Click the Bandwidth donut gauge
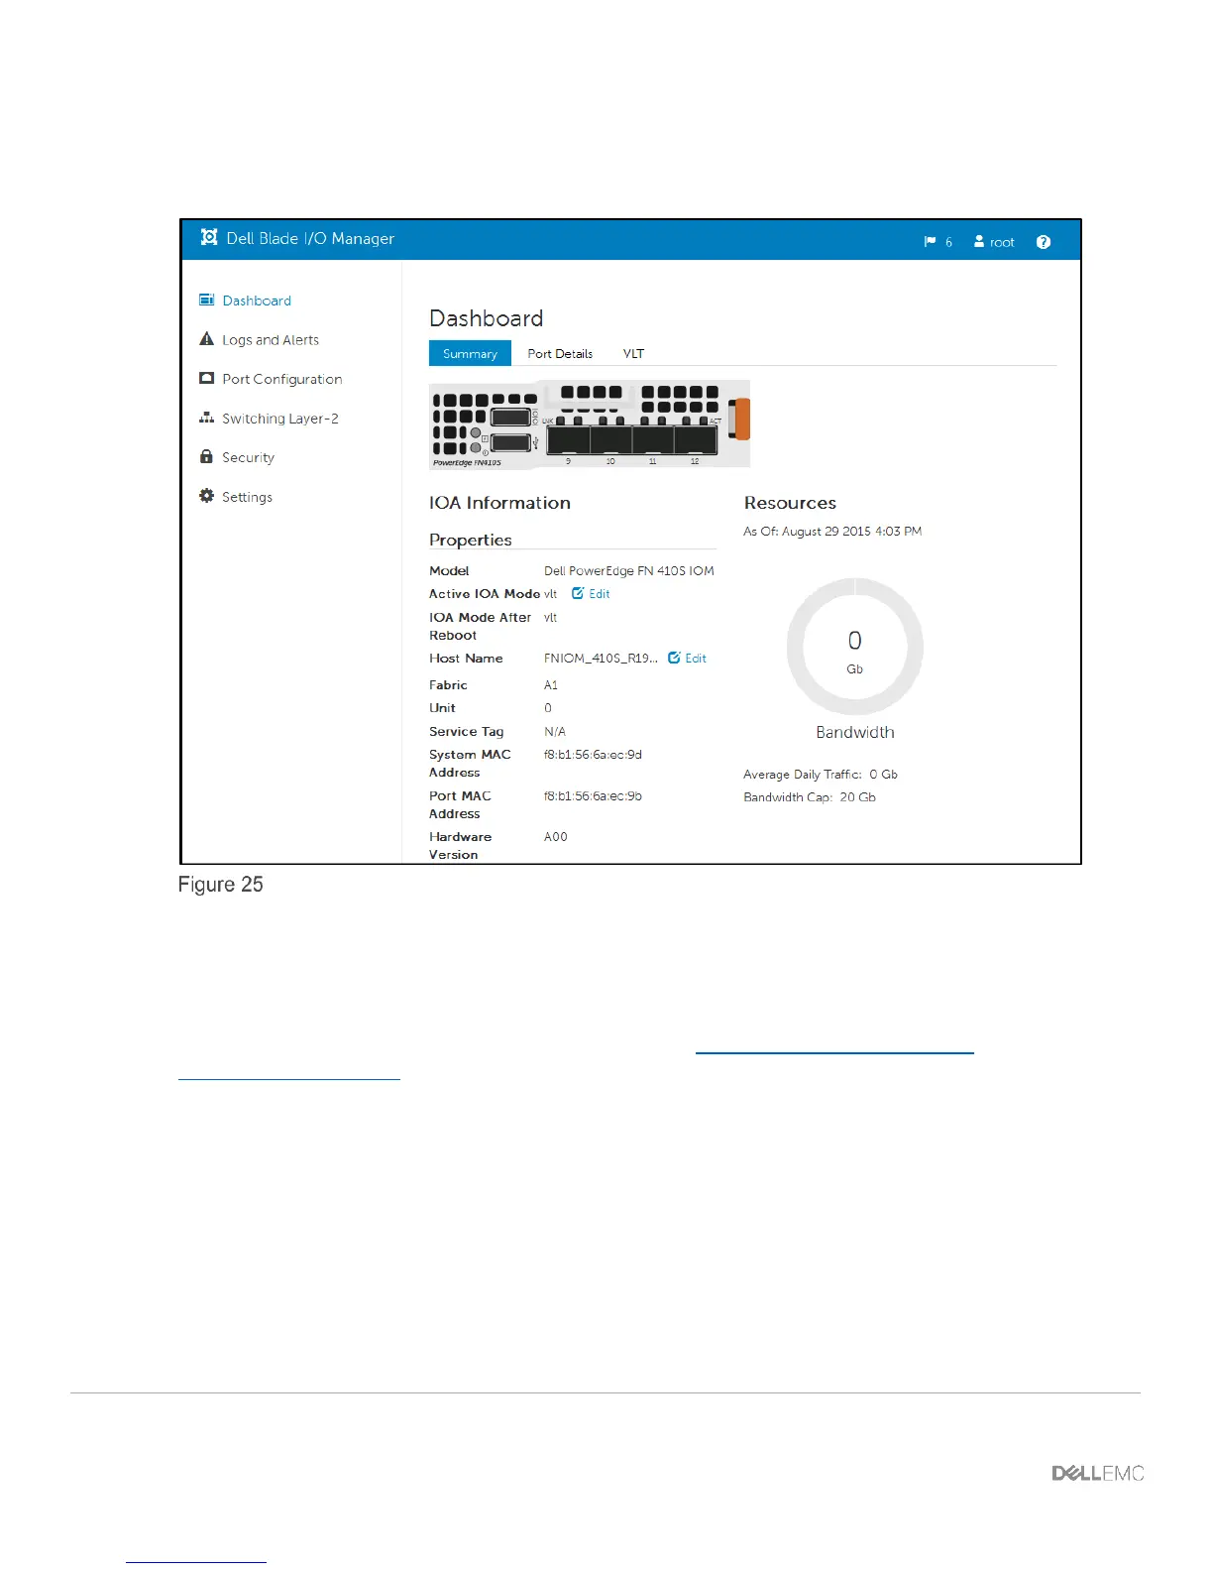This screenshot has height=1571, width=1213. (854, 647)
